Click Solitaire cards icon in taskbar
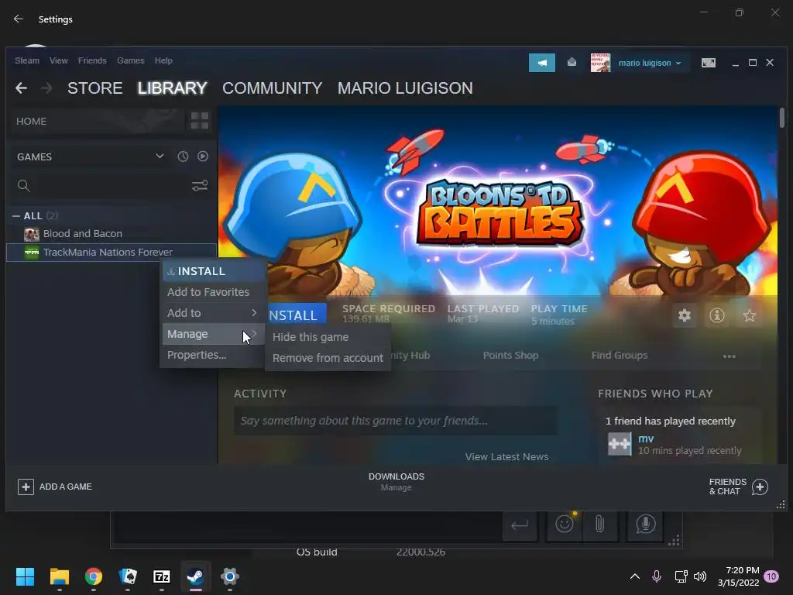The height and width of the screenshot is (595, 793). 128,576
